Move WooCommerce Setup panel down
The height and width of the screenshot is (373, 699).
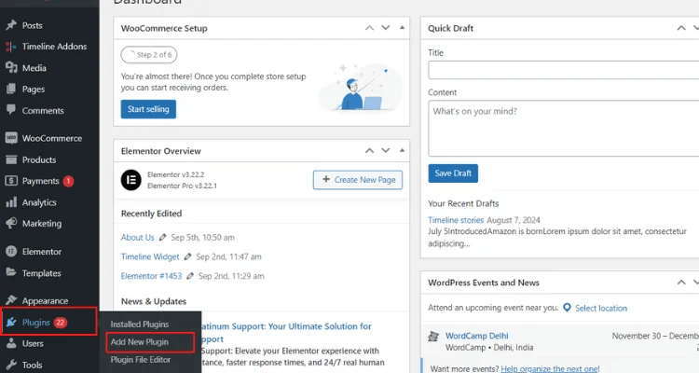[x=386, y=28]
